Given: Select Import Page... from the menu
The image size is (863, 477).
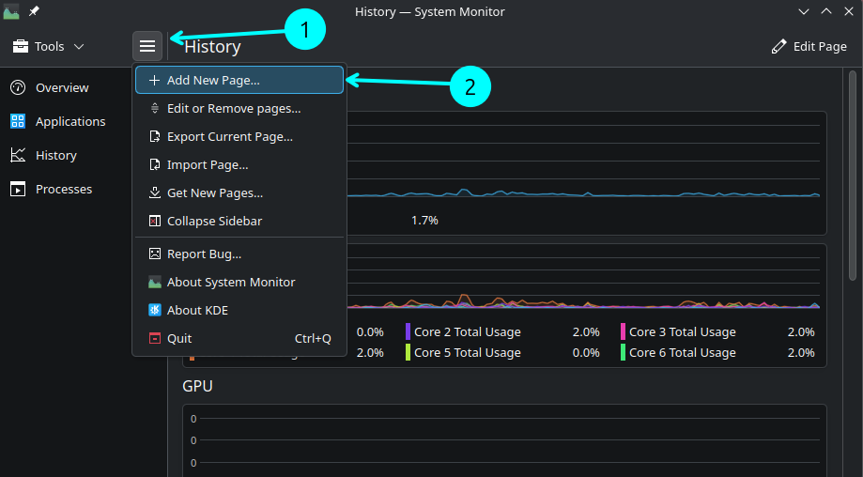Looking at the screenshot, I should click(239, 164).
